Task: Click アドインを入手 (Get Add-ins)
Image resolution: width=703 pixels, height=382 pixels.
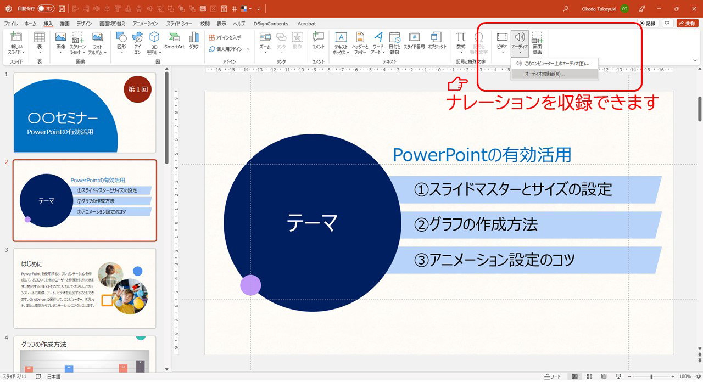Action: coord(225,37)
